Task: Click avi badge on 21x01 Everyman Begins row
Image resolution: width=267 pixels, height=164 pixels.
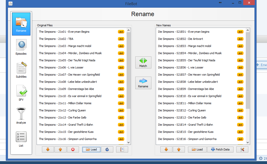Action: (121, 32)
